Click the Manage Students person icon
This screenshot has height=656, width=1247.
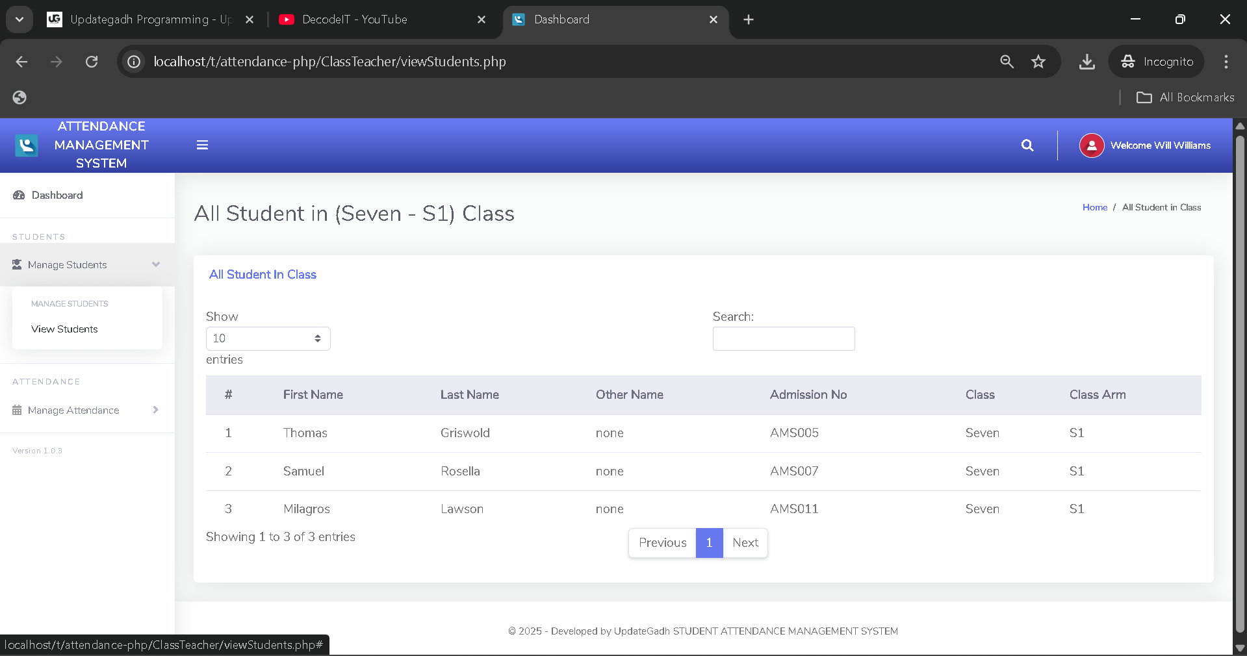pos(16,264)
